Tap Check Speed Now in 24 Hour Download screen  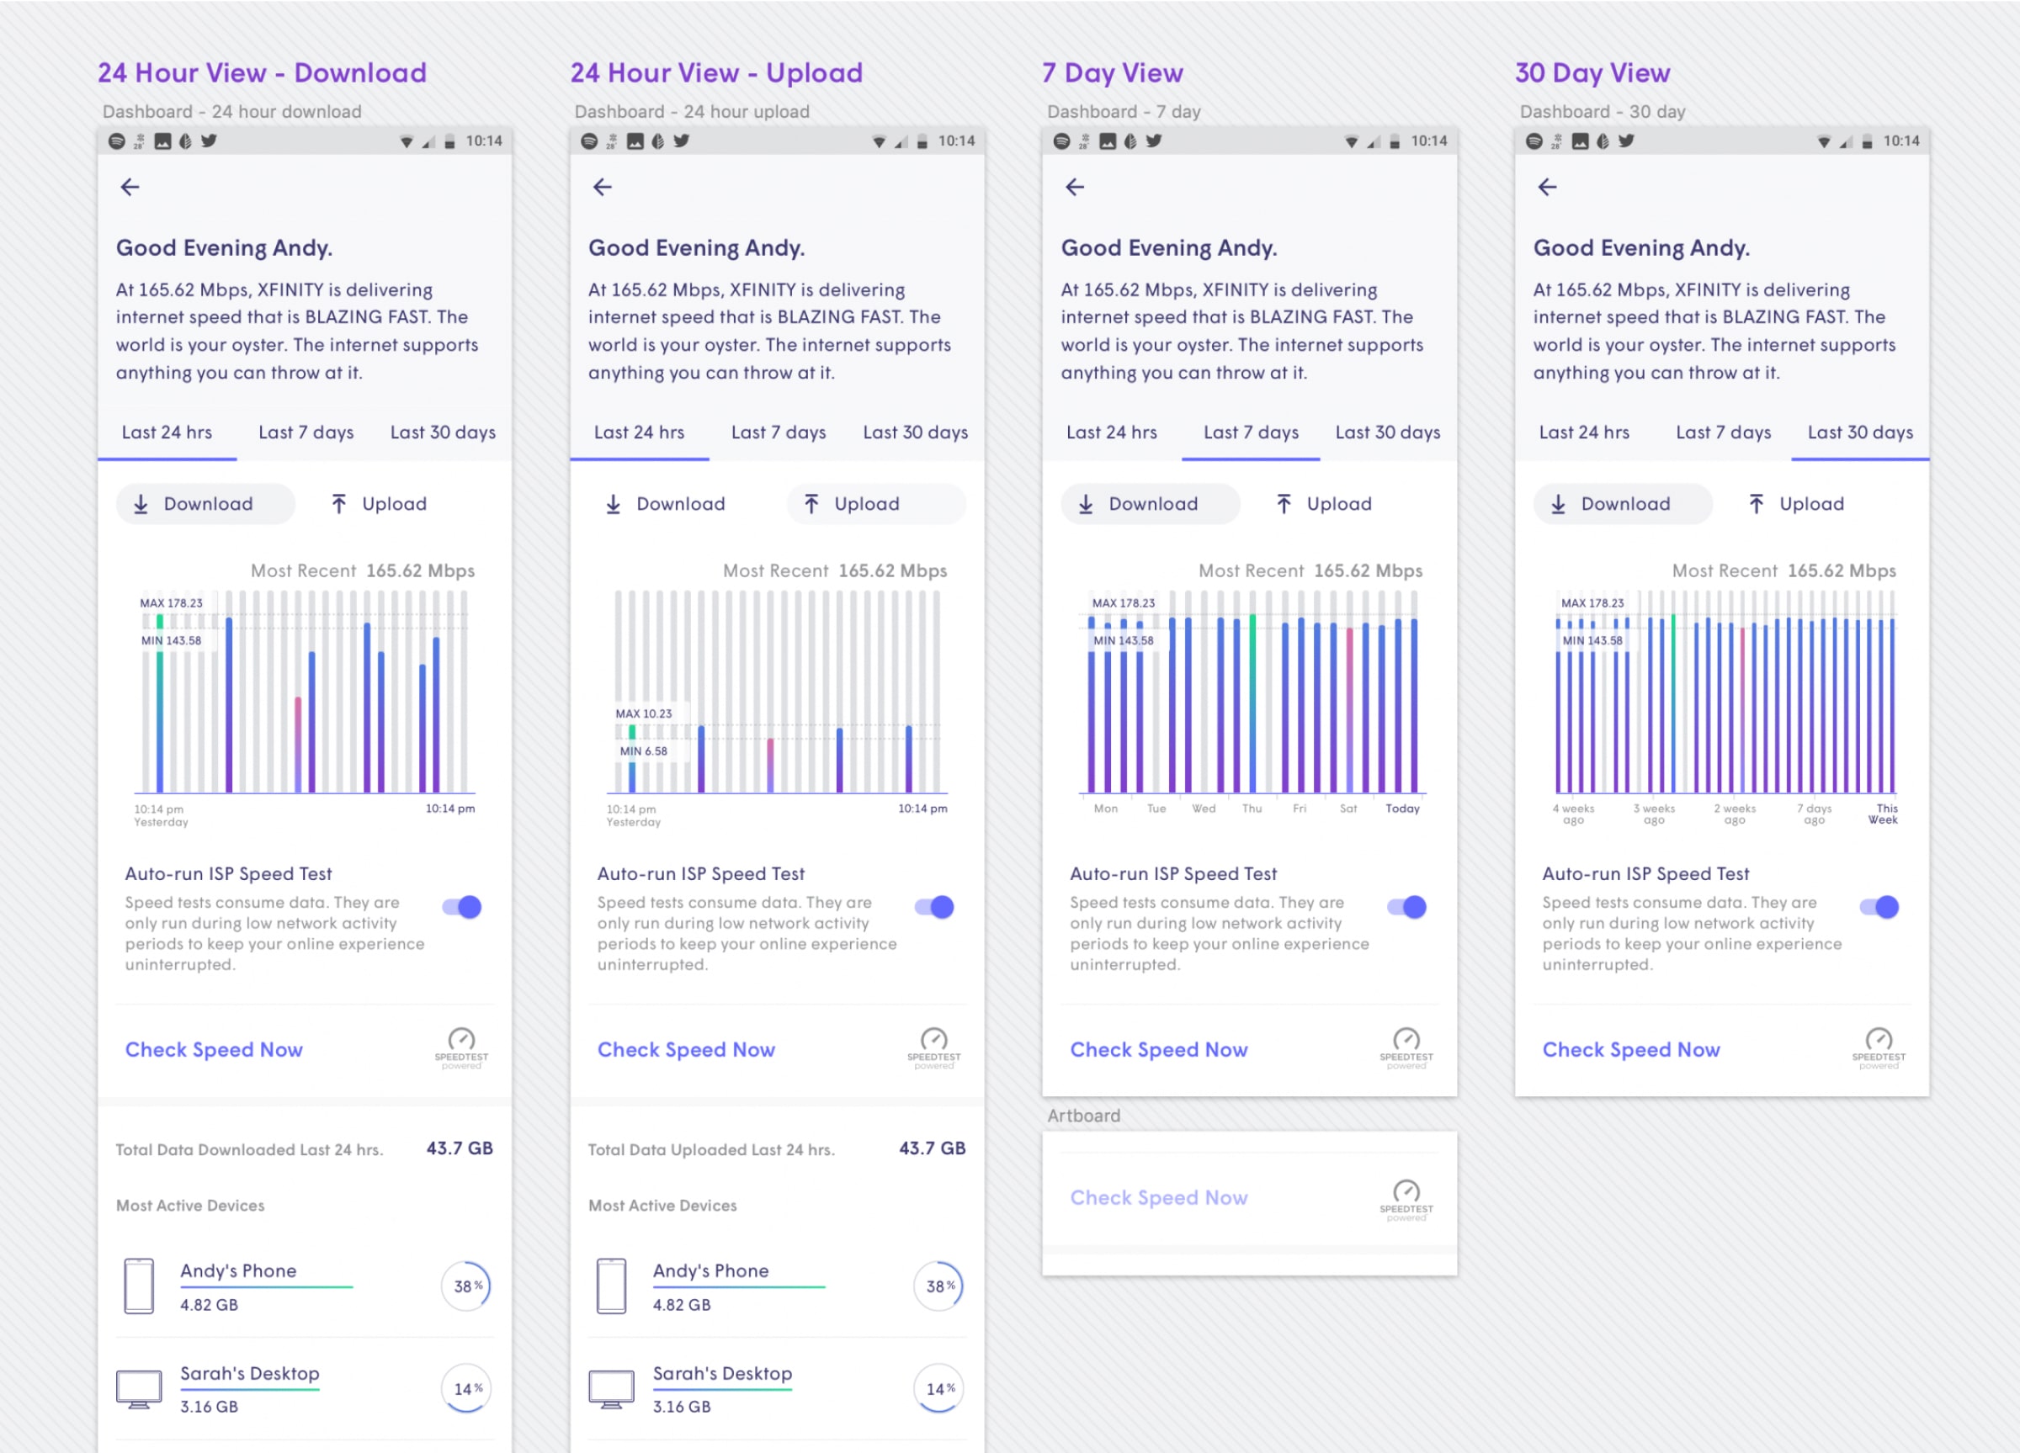(214, 1050)
